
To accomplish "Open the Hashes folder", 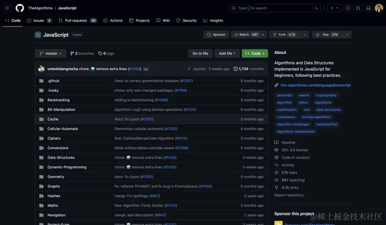I will pos(54,196).
